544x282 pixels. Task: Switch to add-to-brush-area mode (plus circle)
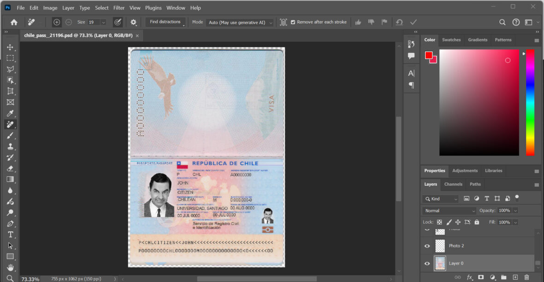coord(57,22)
